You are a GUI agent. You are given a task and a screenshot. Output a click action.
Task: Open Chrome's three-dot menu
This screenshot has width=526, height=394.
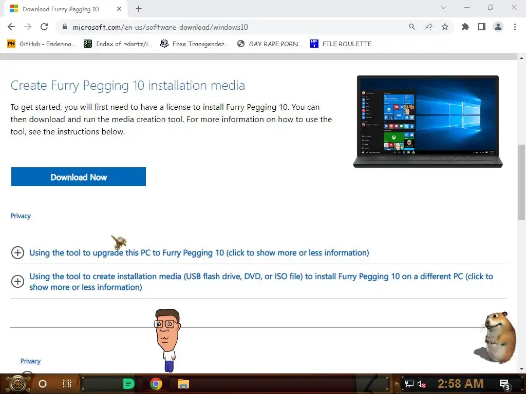[515, 27]
